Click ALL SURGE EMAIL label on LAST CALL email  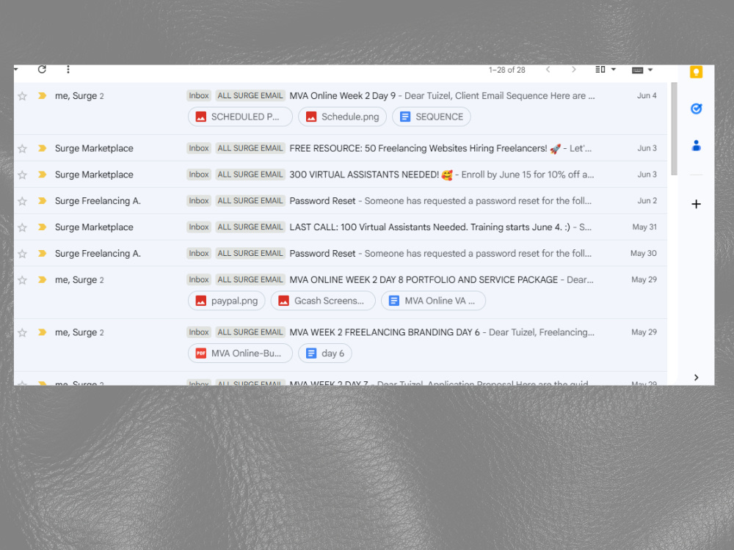coord(250,227)
